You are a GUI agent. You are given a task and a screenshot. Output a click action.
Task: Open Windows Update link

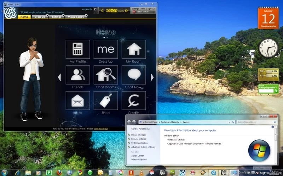pyautogui.click(x=139, y=159)
